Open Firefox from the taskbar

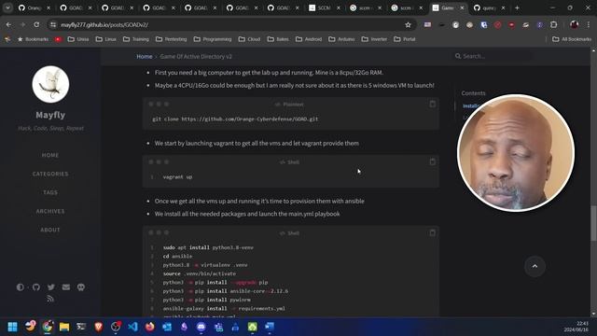[149, 327]
